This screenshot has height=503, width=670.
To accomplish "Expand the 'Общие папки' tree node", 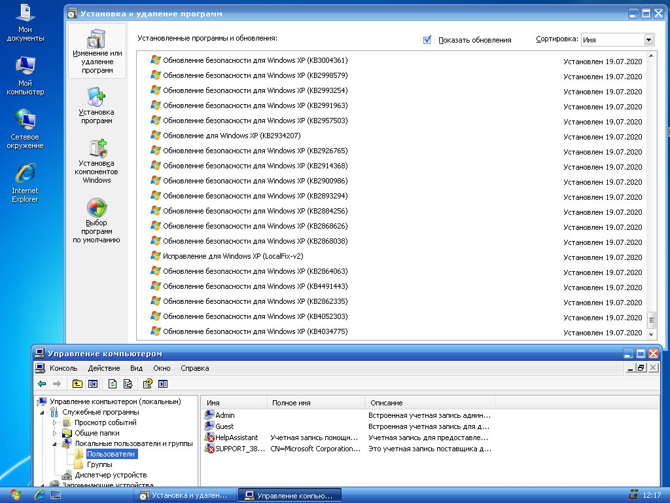I will tap(54, 433).
